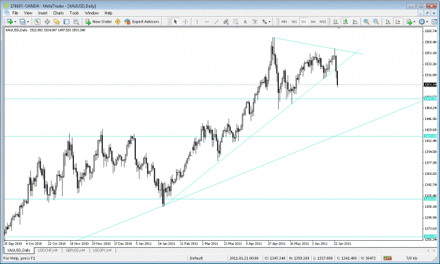Click the MDI document icon beside File

[6, 13]
